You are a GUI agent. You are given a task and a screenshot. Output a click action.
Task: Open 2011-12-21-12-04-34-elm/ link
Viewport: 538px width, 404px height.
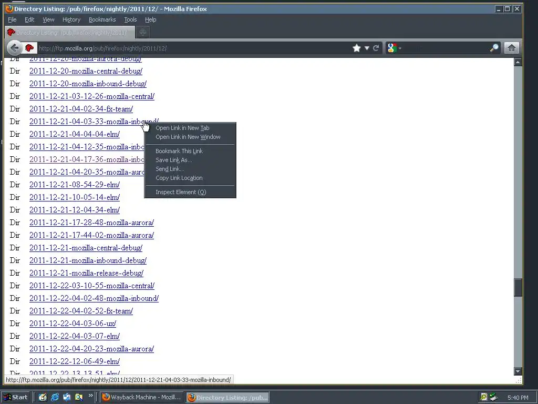pos(75,210)
